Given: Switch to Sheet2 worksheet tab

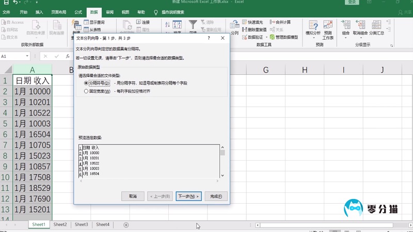Looking at the screenshot, I should (x=60, y=225).
